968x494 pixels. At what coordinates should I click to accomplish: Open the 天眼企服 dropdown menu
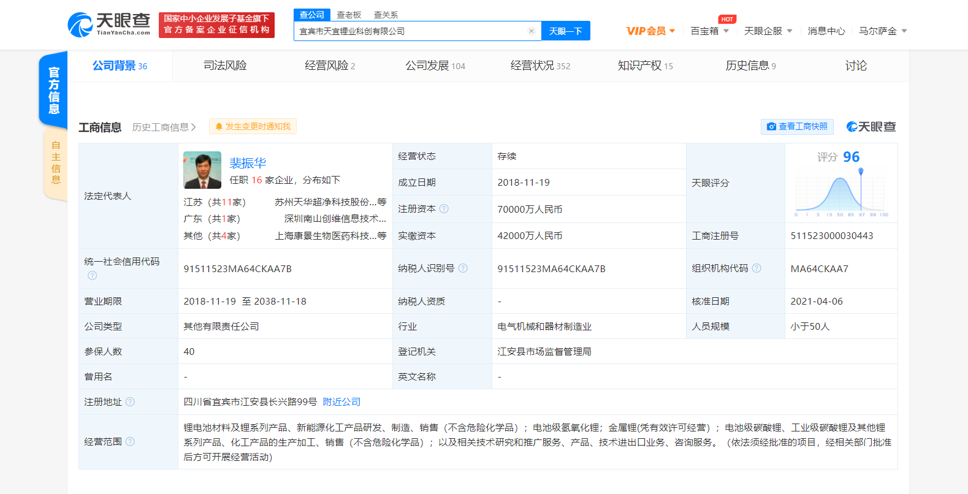point(768,31)
